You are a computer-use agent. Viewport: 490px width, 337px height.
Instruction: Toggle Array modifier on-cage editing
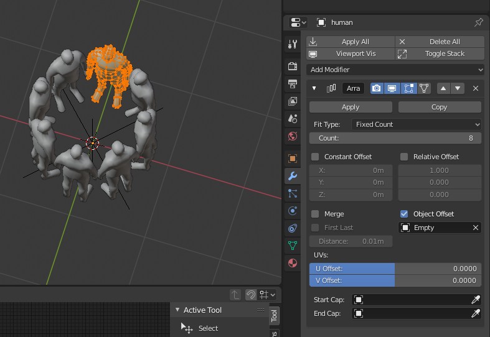click(424, 88)
